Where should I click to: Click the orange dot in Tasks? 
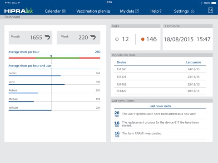tap(143, 39)
